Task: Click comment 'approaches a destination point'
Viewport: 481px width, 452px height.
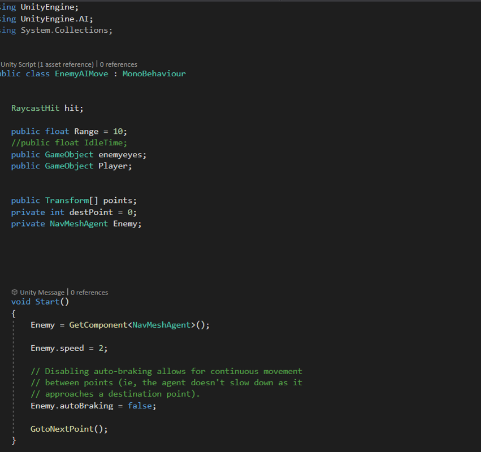Action: click(115, 394)
